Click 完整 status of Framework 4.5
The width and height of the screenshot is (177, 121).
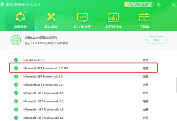145,101
